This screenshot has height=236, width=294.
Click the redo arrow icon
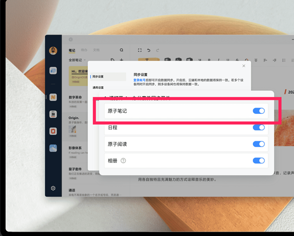pos(157,50)
